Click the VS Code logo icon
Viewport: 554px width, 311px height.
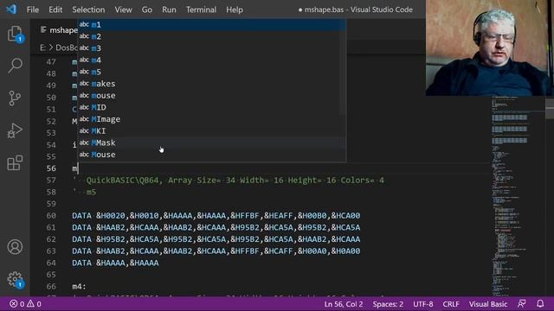coord(11,10)
